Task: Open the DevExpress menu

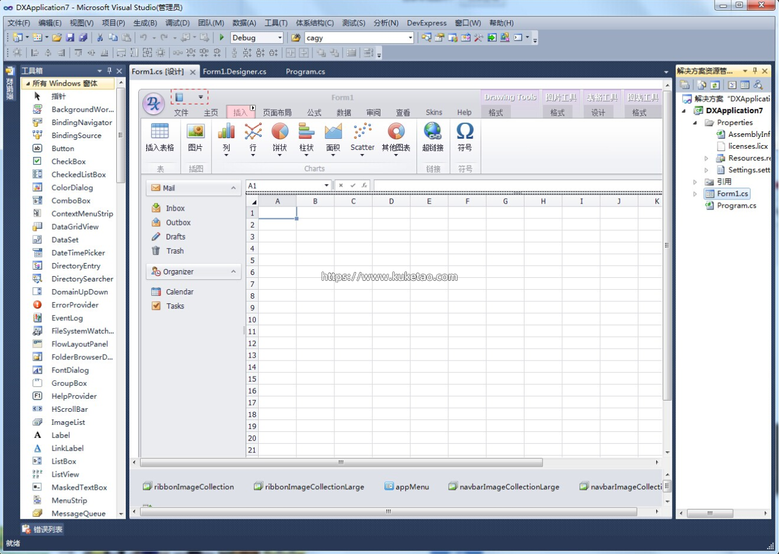Action: [x=426, y=23]
